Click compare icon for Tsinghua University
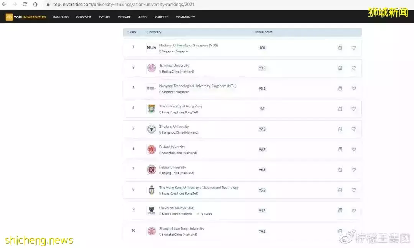Viewport: 414px width, 248px height. coord(340,68)
